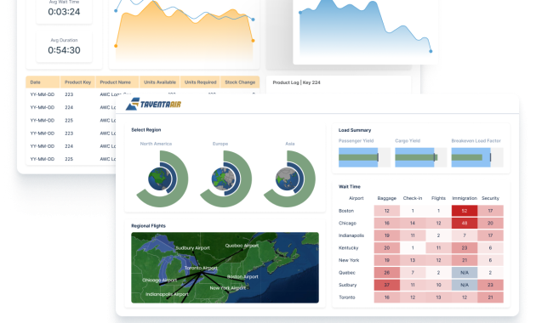The image size is (536, 323).
Task: Click Sudbury baggage cell 37
Action: [386, 285]
